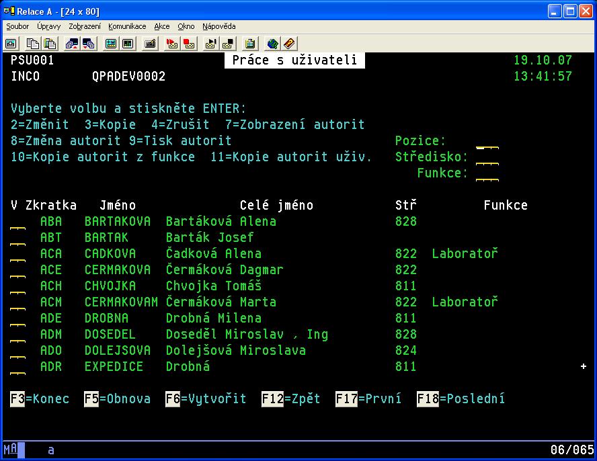Open the Help index book icon
The image size is (597, 461).
click(289, 44)
